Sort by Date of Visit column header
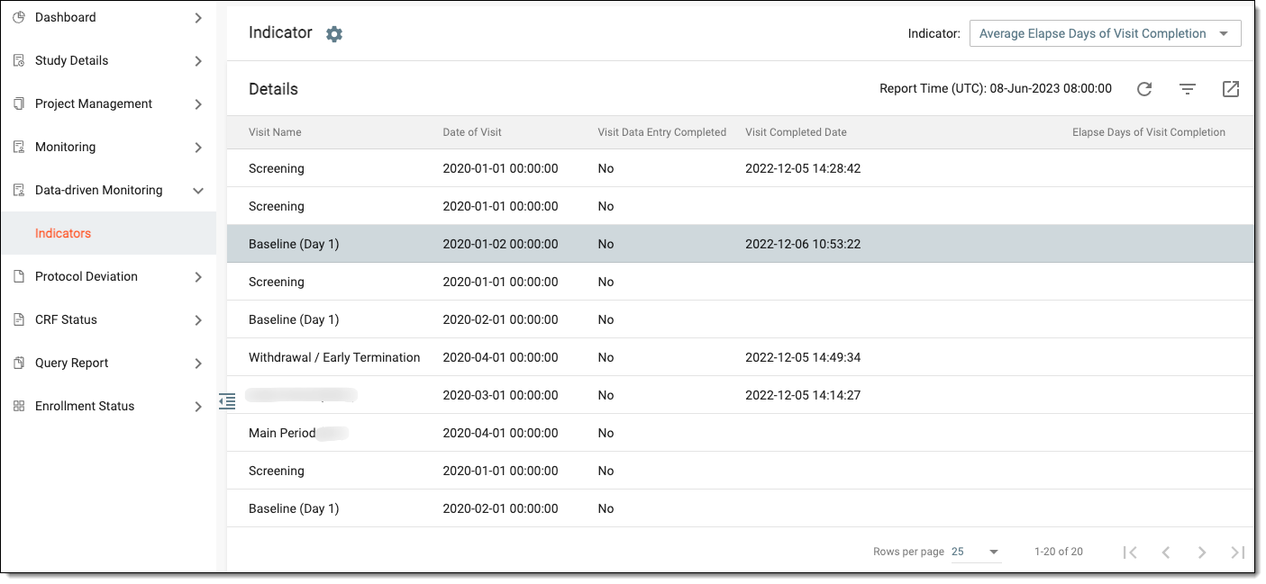The height and width of the screenshot is (584, 1266). tap(472, 132)
